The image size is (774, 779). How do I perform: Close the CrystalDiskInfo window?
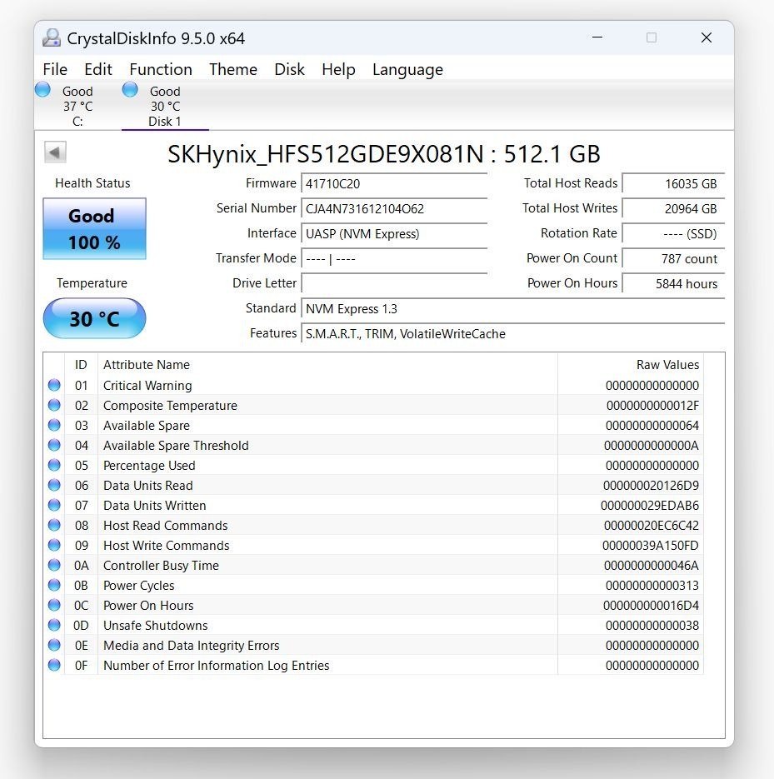click(706, 37)
